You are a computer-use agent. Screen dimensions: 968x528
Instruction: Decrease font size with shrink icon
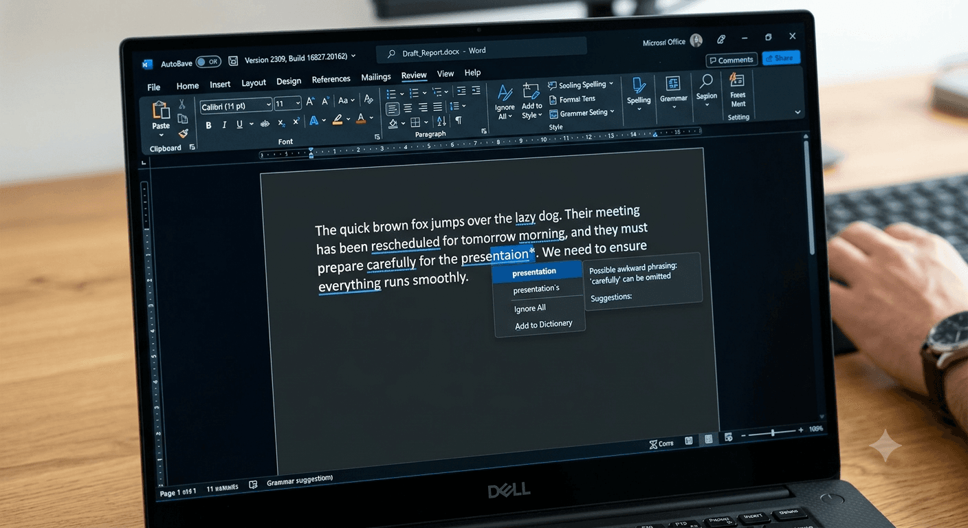click(325, 101)
